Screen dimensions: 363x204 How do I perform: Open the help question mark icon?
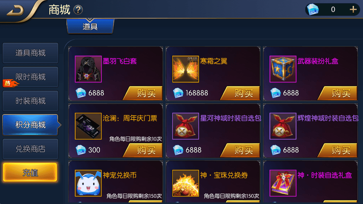click(78, 10)
